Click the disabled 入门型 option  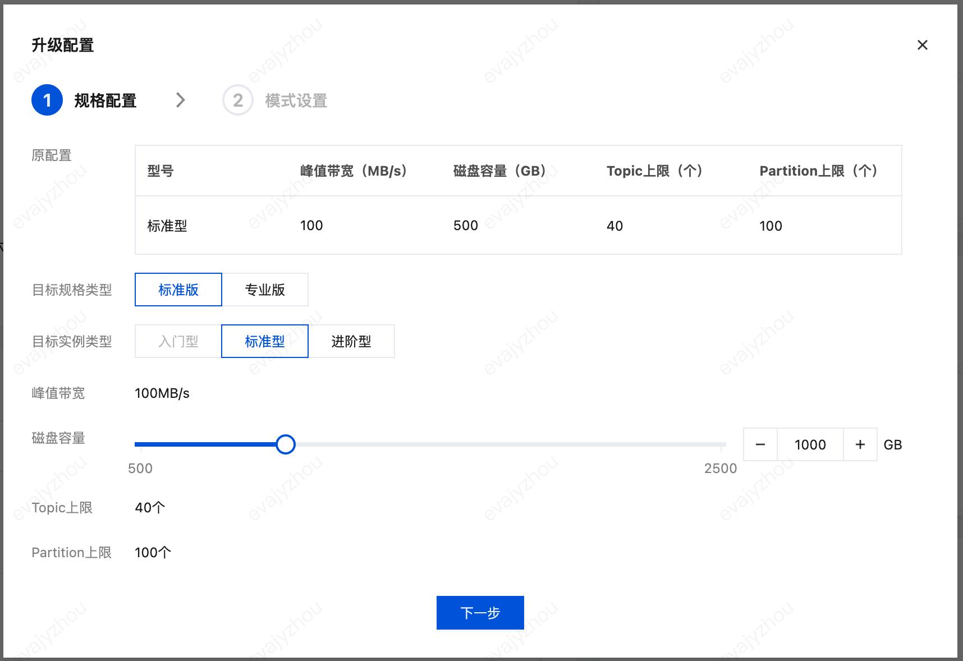pos(178,341)
